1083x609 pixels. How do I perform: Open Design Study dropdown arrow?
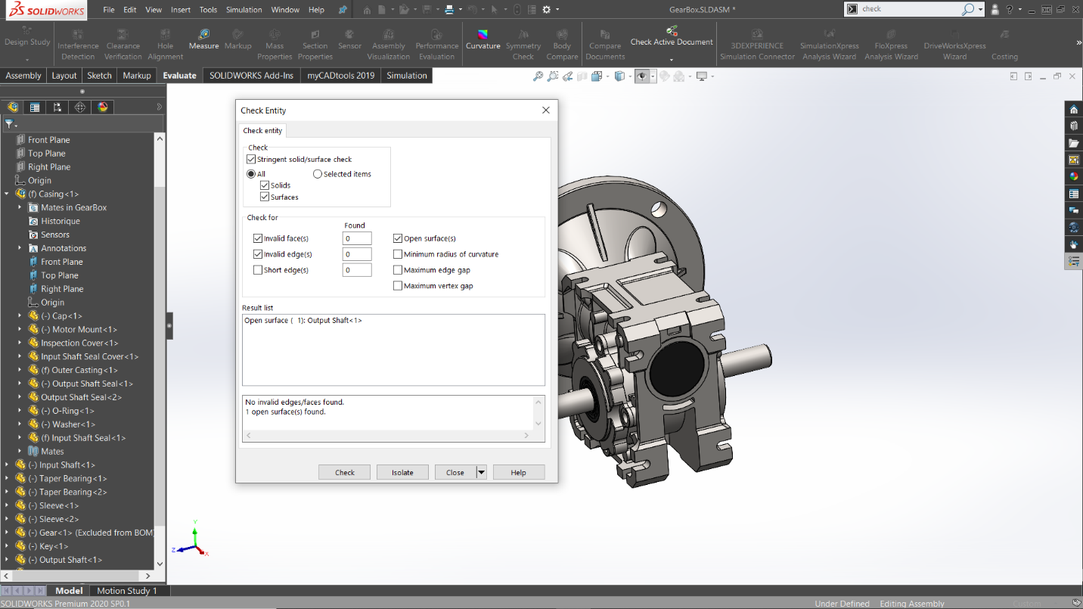click(26, 60)
